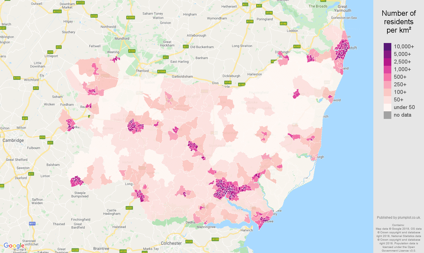Select the 500+ pink legend swatch
The image size is (424, 253).
coord(387,77)
